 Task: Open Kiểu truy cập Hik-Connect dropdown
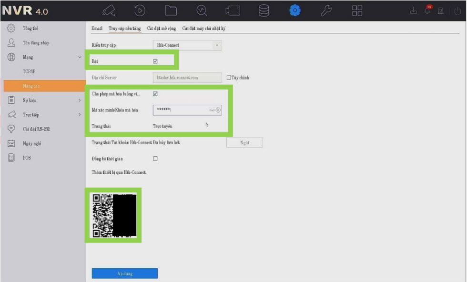(187, 45)
